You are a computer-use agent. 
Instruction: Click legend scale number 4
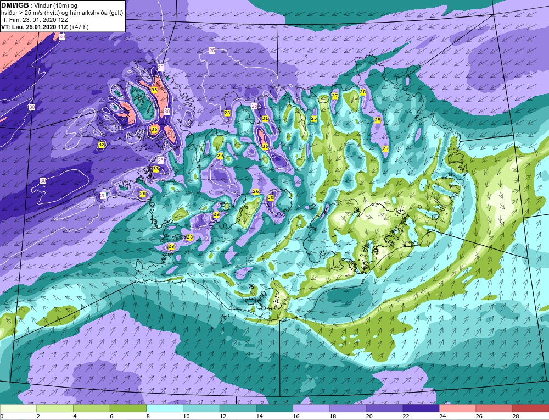point(75,416)
